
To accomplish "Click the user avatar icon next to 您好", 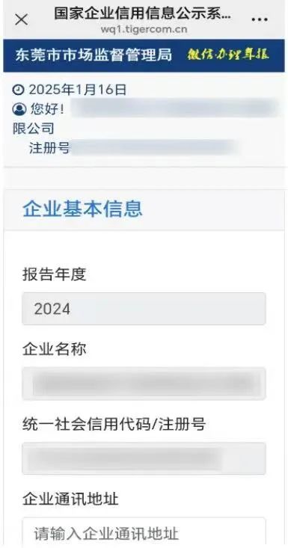I will 19,109.
